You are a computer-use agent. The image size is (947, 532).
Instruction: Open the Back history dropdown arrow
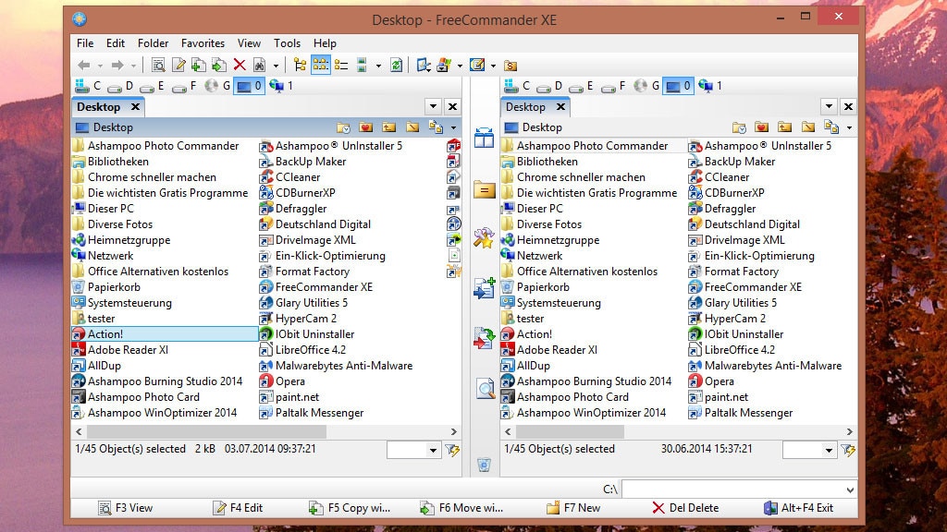(x=100, y=66)
